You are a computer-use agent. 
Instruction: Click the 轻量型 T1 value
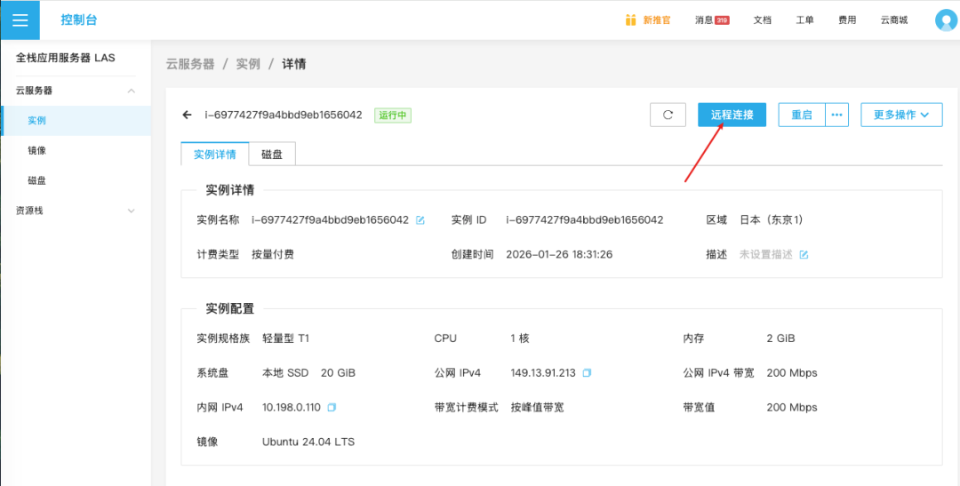click(x=286, y=339)
